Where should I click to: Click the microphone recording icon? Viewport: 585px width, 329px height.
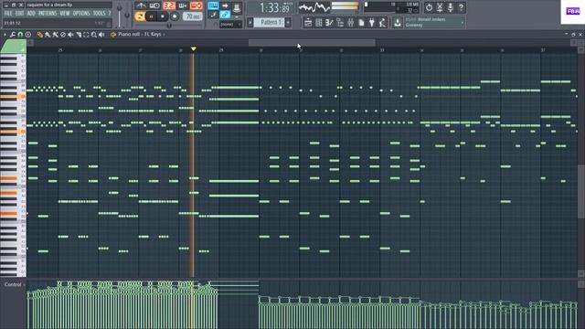[451, 7]
